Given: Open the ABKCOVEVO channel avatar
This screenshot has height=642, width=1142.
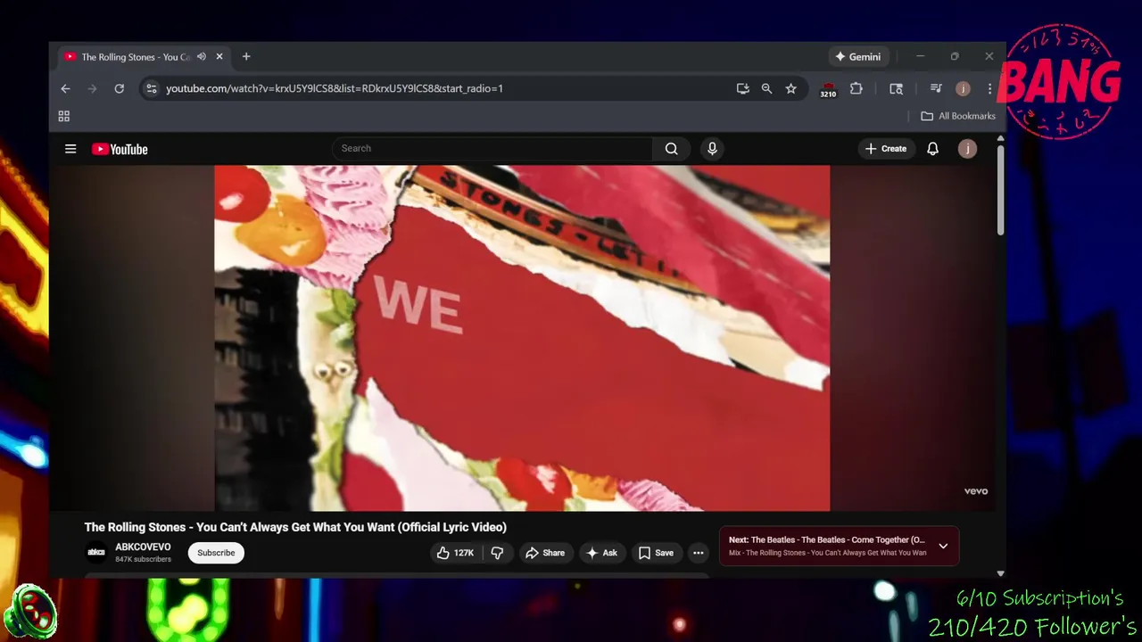Looking at the screenshot, I should pos(95,553).
